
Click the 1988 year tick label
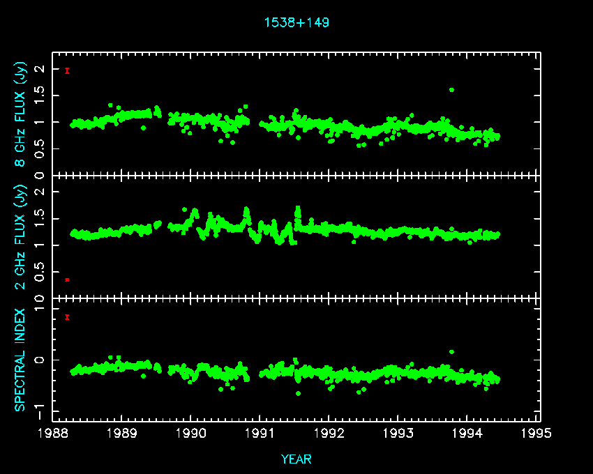(54, 433)
